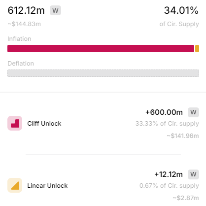Click the Inflation label
This screenshot has width=206, height=206.
coord(19,39)
